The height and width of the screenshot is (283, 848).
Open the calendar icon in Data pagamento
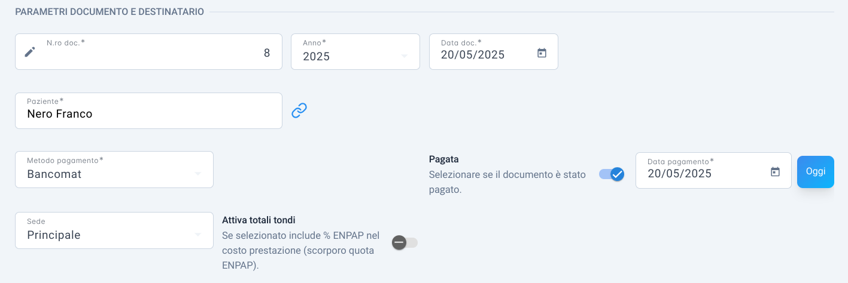tap(775, 172)
